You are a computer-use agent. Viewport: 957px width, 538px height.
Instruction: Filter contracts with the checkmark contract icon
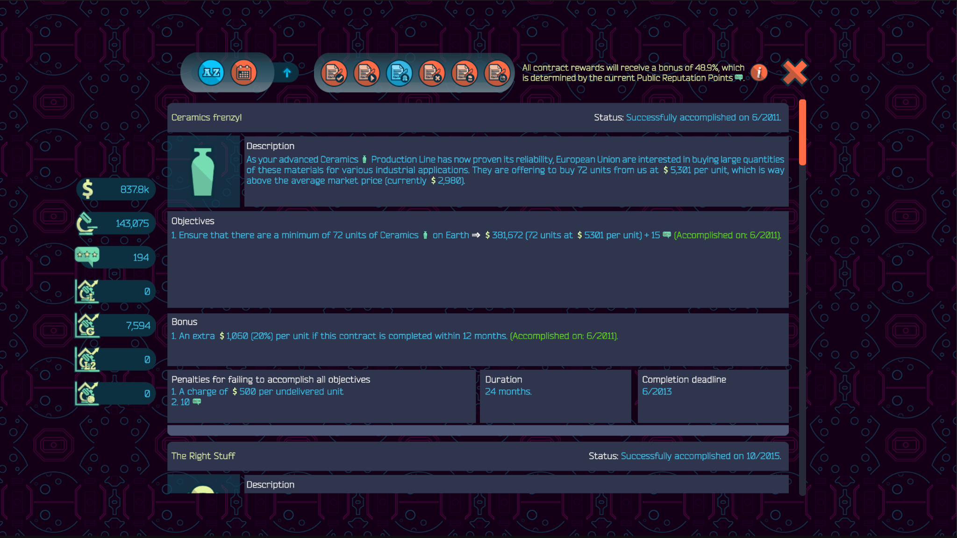334,73
